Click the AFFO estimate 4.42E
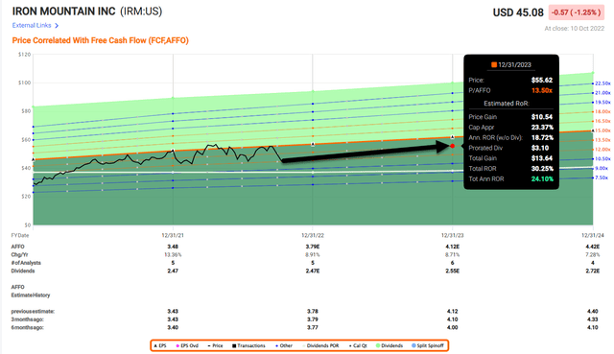614x354 pixels. click(592, 247)
